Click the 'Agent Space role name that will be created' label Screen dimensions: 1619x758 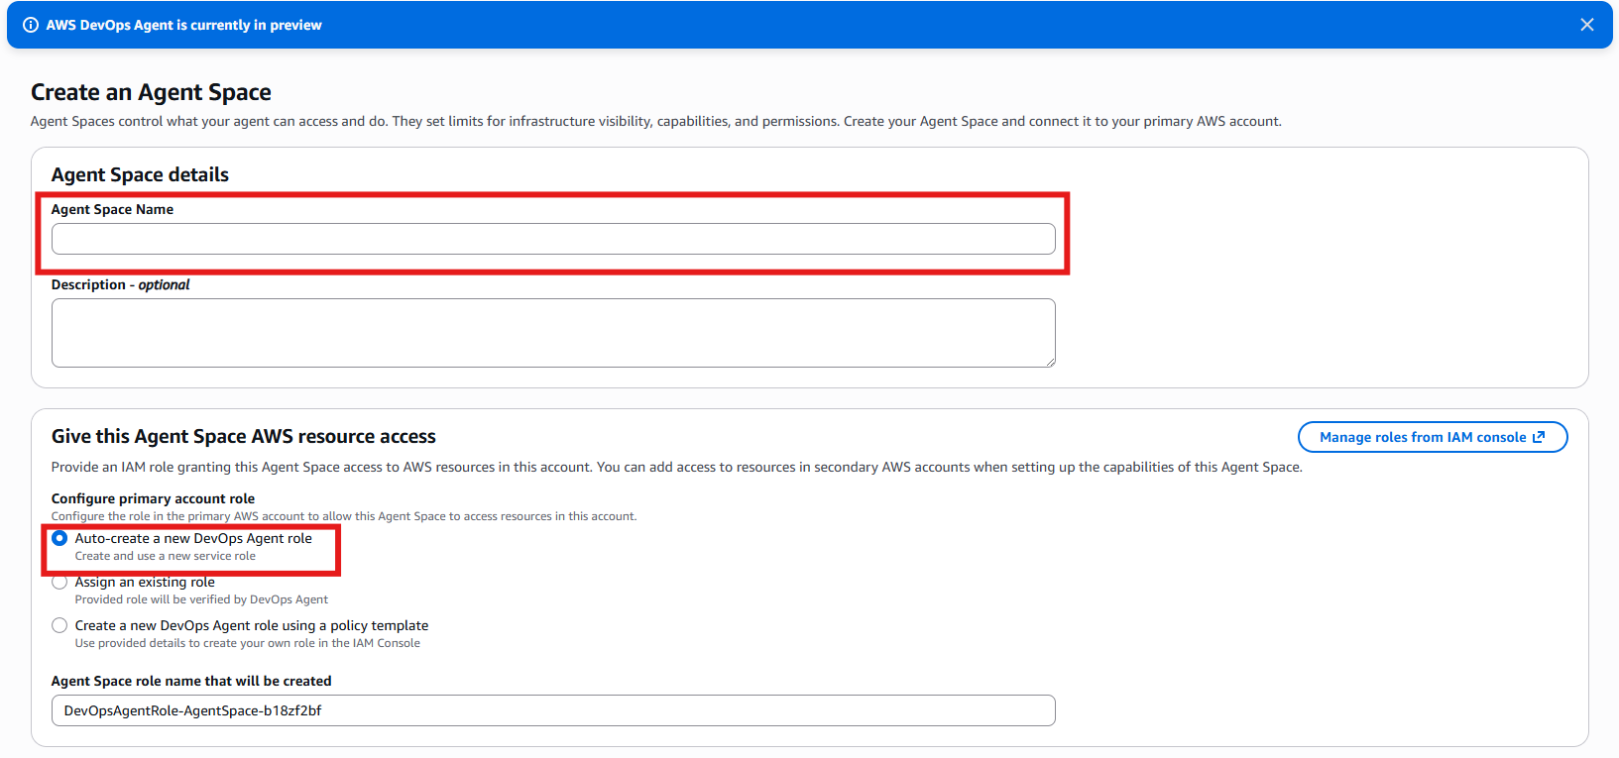click(x=191, y=681)
